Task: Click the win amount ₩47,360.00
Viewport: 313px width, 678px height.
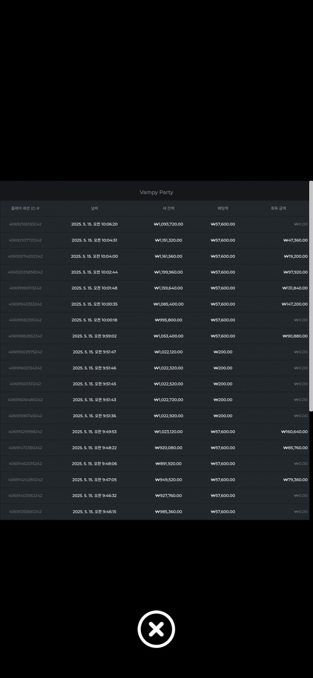Action: pos(295,240)
